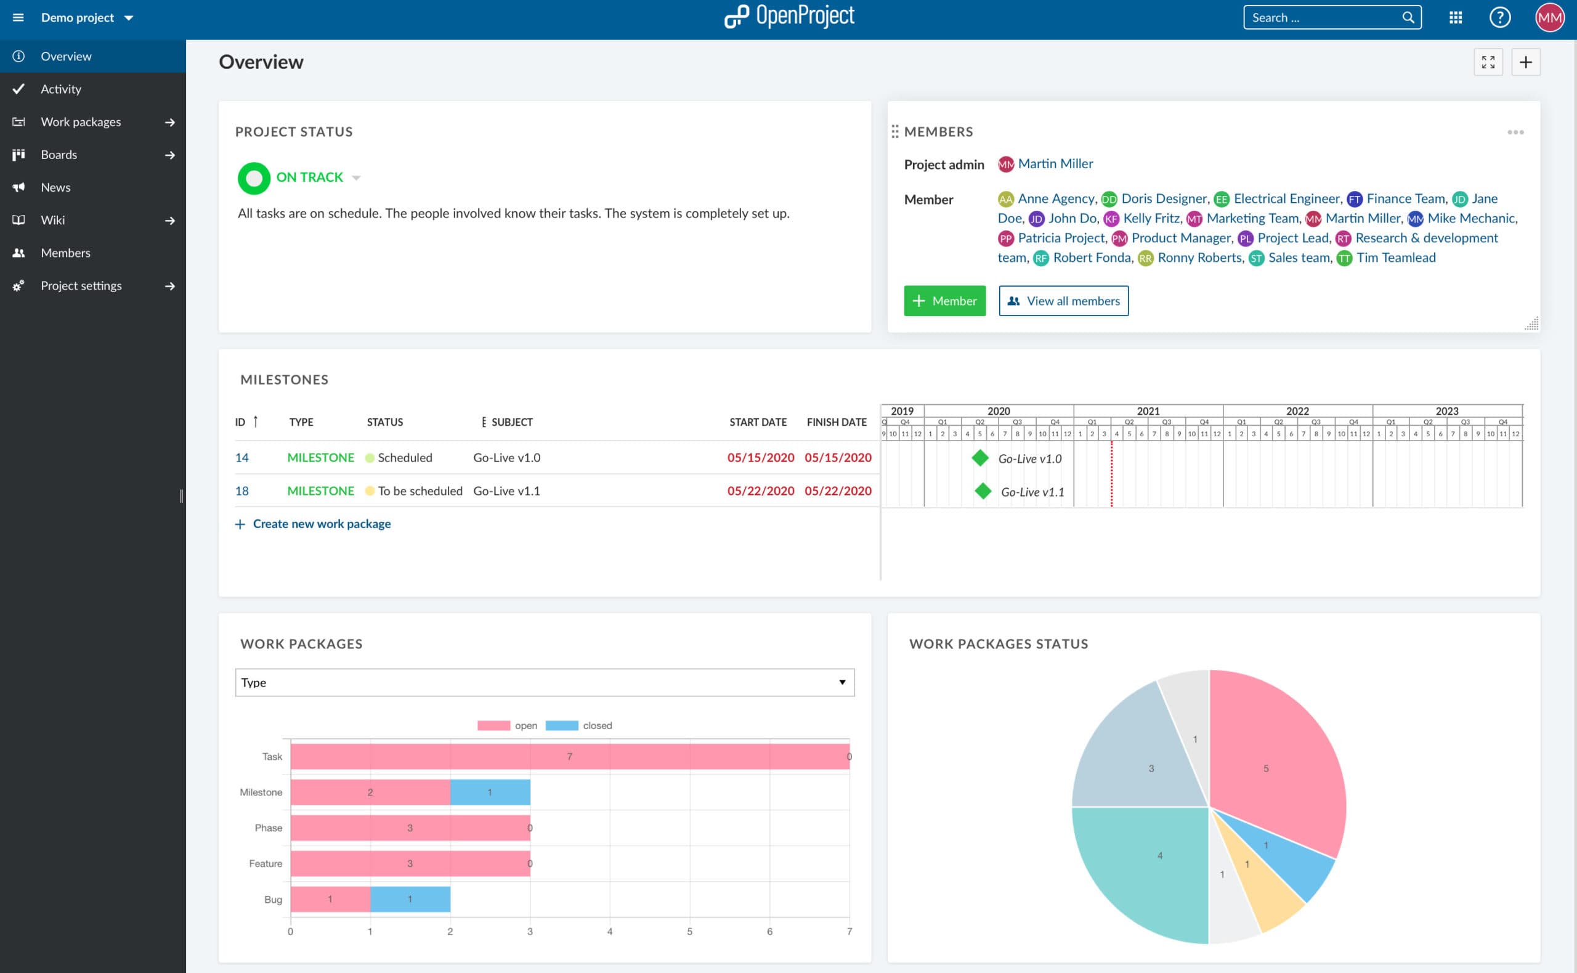Click the green Member button
Viewport: 1577px width, 973px height.
944,301
